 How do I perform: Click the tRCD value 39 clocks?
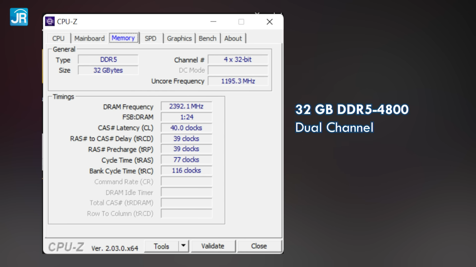click(x=187, y=139)
